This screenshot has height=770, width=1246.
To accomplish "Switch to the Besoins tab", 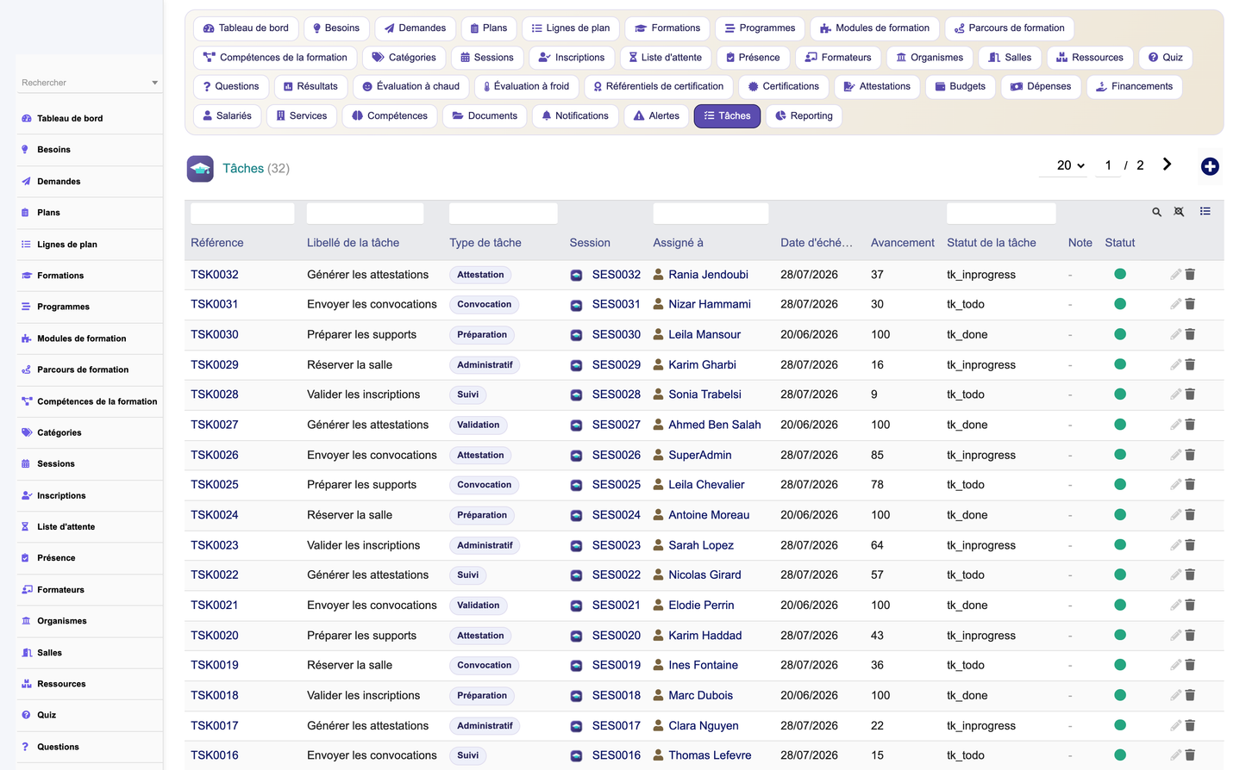I will pos(336,28).
